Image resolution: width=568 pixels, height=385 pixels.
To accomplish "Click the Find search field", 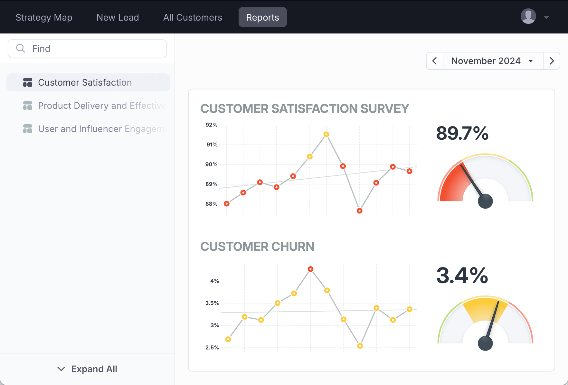I will [x=87, y=48].
